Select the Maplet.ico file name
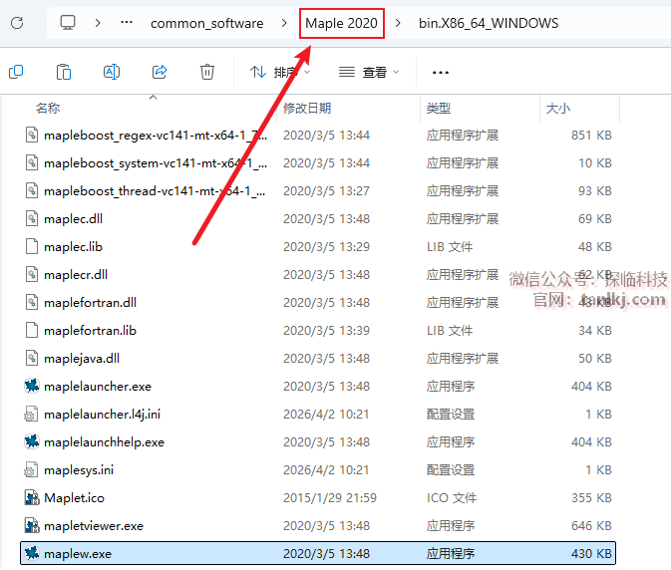Screen dimensions: 671x570 coord(74,498)
